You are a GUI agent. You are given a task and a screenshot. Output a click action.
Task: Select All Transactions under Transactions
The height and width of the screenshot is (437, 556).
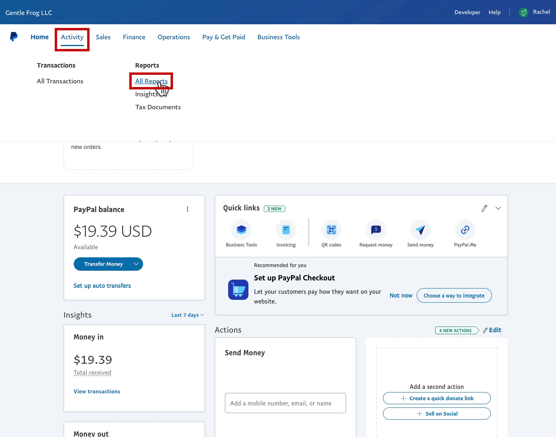coord(60,81)
